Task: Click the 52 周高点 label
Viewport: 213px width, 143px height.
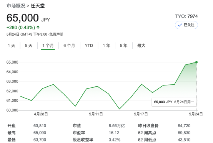Action: 147,133
